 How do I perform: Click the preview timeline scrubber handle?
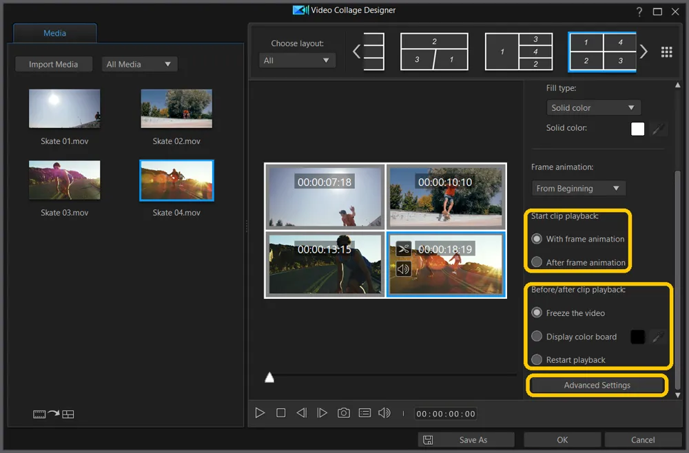(x=269, y=377)
